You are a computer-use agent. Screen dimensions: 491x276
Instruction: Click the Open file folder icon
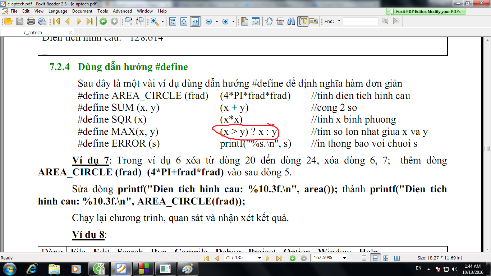(8, 21)
